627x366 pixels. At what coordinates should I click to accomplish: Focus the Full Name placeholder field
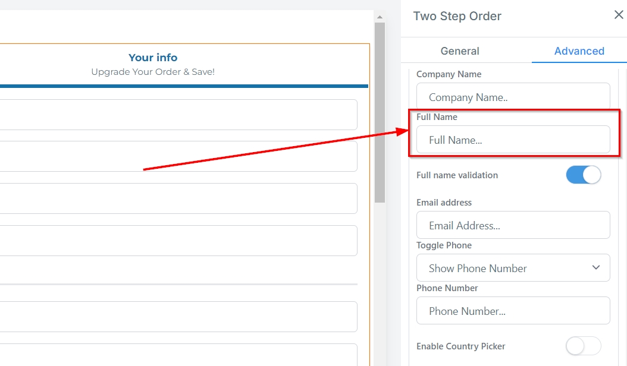click(513, 140)
